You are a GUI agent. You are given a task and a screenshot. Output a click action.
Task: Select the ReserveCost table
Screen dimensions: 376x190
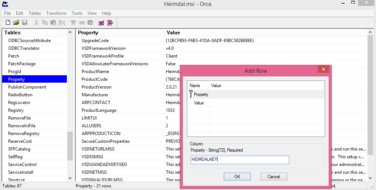[x=34, y=141]
